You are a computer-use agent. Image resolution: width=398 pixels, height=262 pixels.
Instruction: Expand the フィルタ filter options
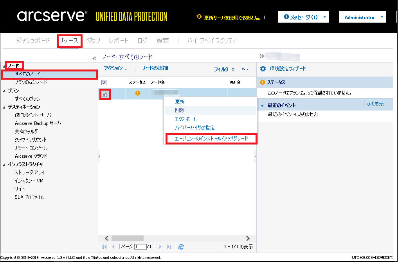coord(224,69)
